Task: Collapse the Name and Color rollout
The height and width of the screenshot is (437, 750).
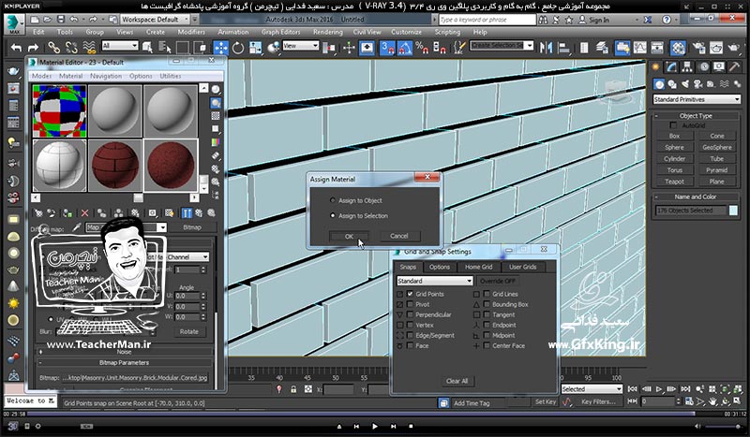Action: (696, 197)
